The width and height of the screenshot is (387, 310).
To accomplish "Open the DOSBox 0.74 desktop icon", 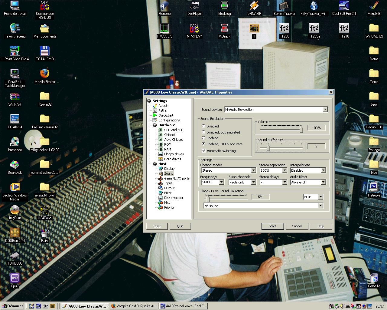I will 15,235.
